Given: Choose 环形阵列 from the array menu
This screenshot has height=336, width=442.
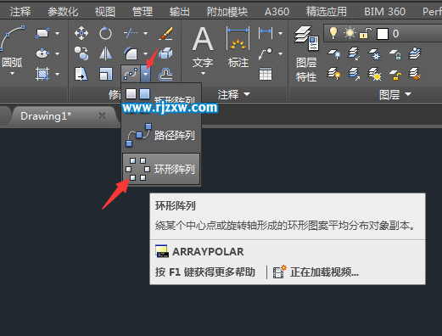Looking at the screenshot, I should click(x=161, y=169).
